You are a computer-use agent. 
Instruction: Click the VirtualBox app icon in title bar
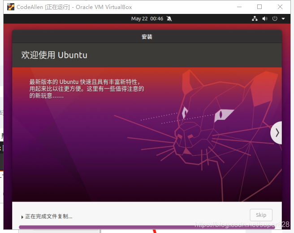click(x=10, y=7)
